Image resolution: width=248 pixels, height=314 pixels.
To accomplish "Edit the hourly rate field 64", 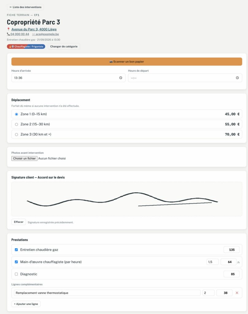I will click(x=229, y=262).
